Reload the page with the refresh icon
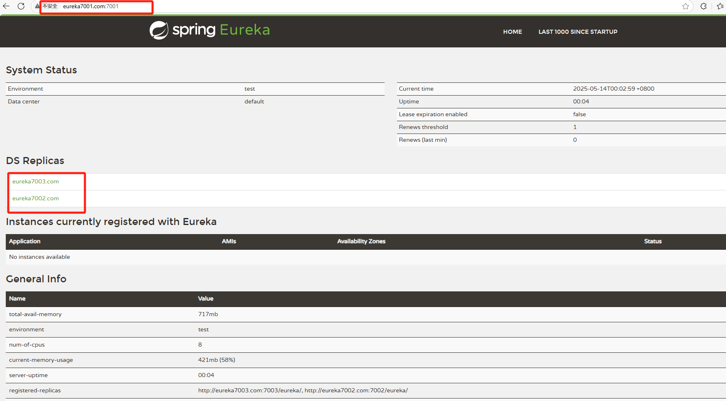This screenshot has height=401, width=726. pyautogui.click(x=21, y=6)
